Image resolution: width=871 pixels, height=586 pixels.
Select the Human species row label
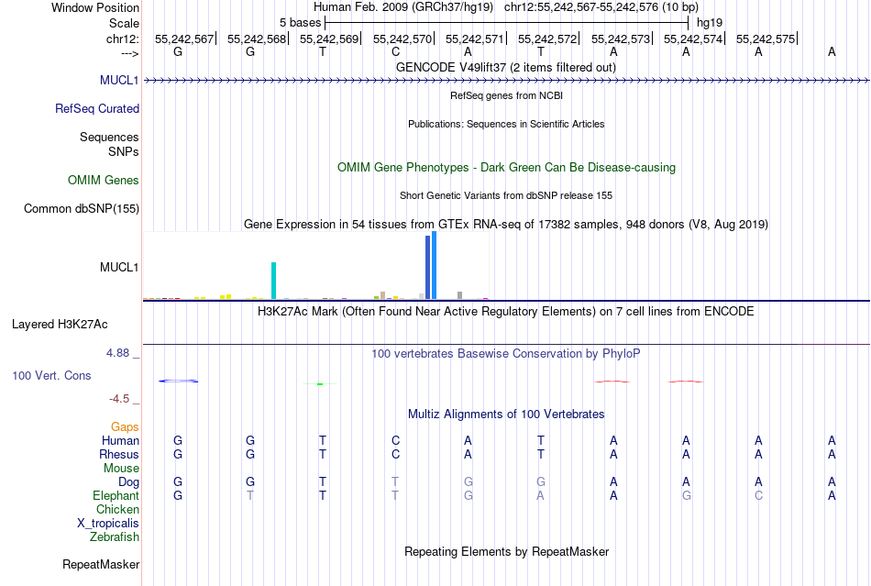point(120,441)
